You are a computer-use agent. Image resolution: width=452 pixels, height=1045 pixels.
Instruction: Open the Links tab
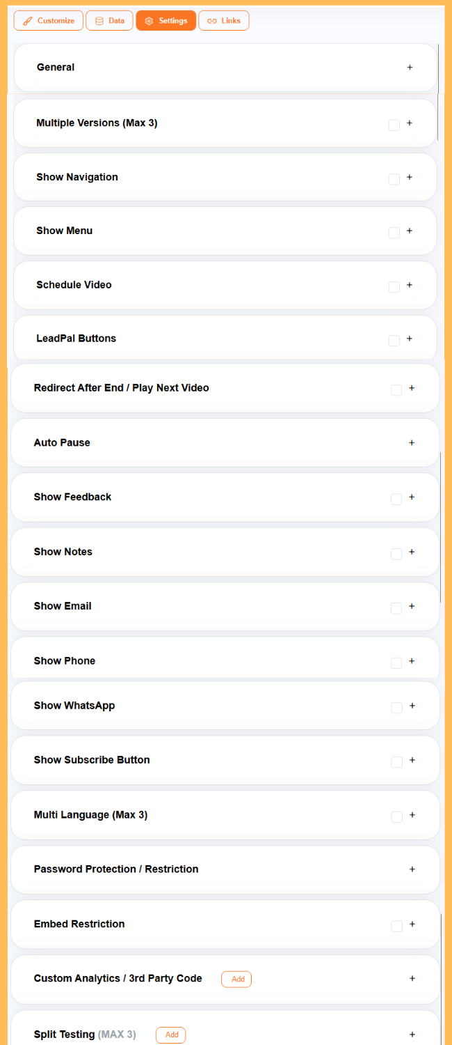(224, 21)
